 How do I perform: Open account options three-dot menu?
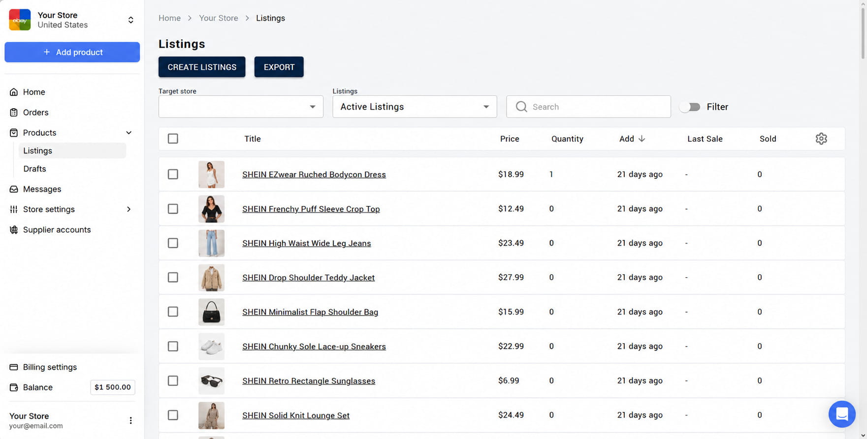[x=130, y=420]
